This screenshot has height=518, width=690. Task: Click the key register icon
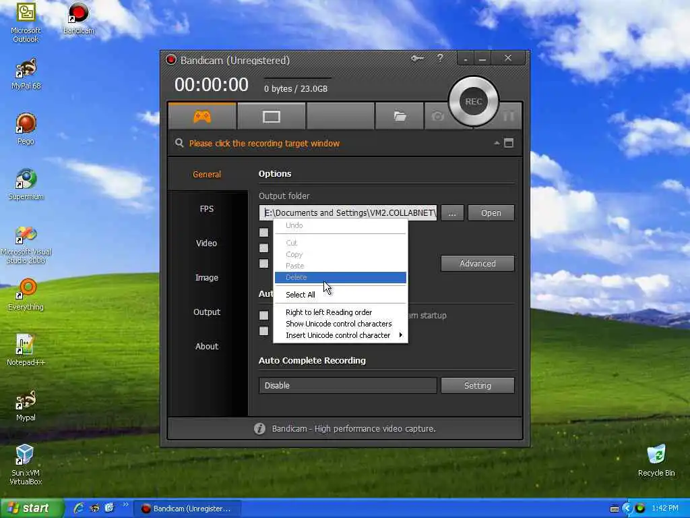click(x=417, y=58)
